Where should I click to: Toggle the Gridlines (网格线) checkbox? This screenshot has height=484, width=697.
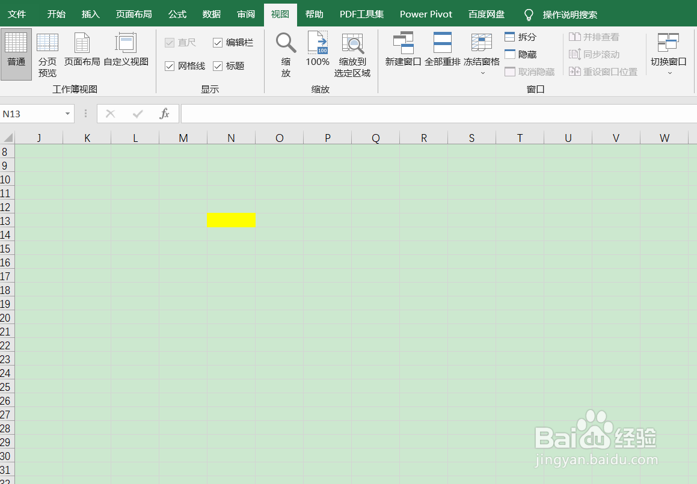pos(170,66)
